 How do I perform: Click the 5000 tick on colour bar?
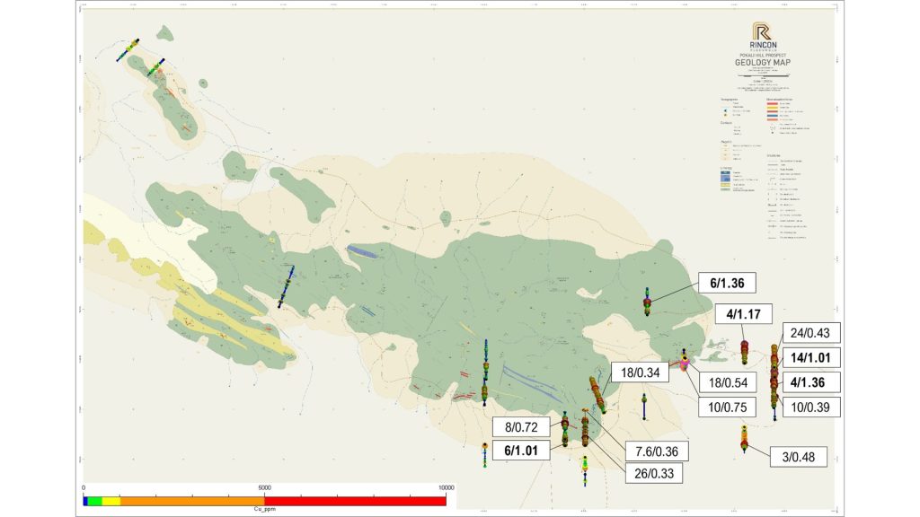point(265,489)
